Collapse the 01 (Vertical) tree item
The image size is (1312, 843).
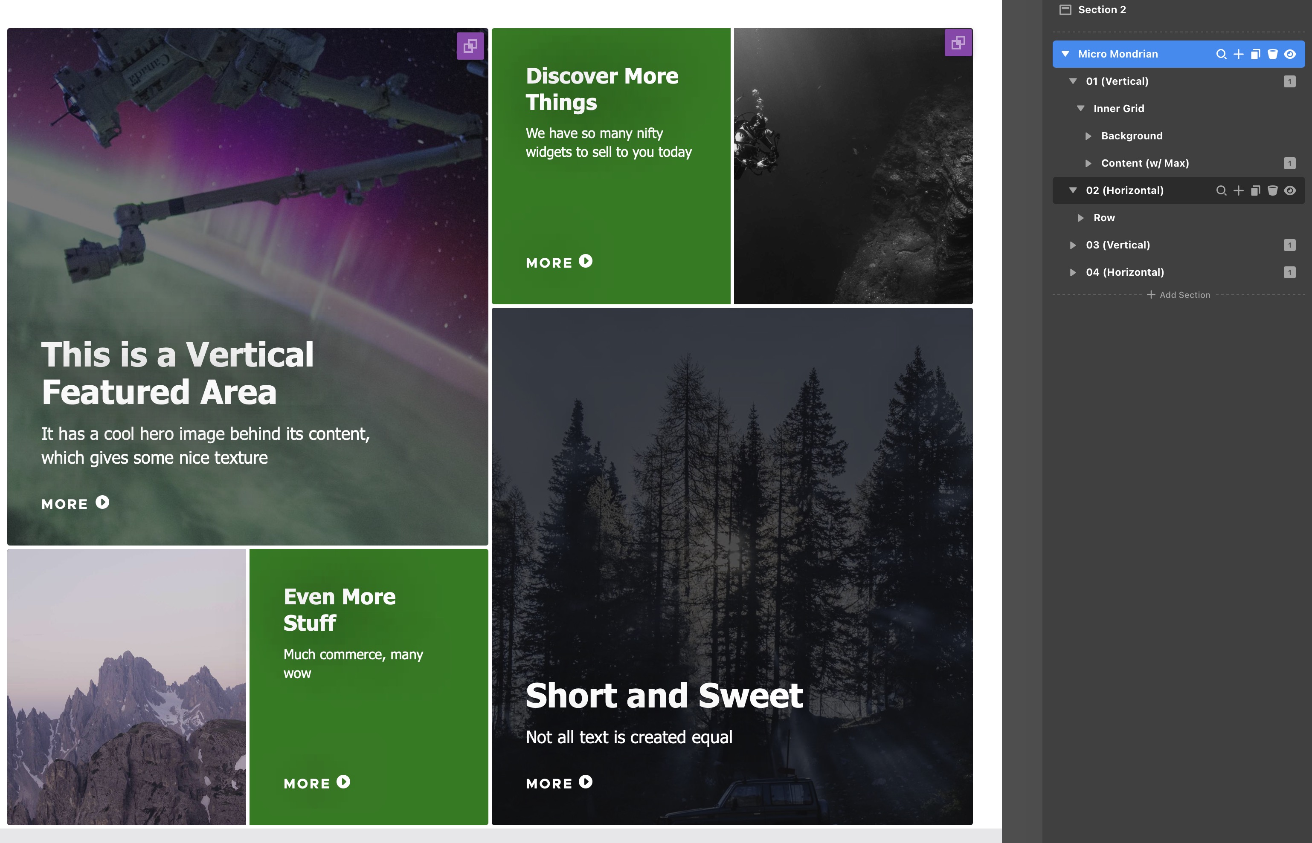point(1073,81)
